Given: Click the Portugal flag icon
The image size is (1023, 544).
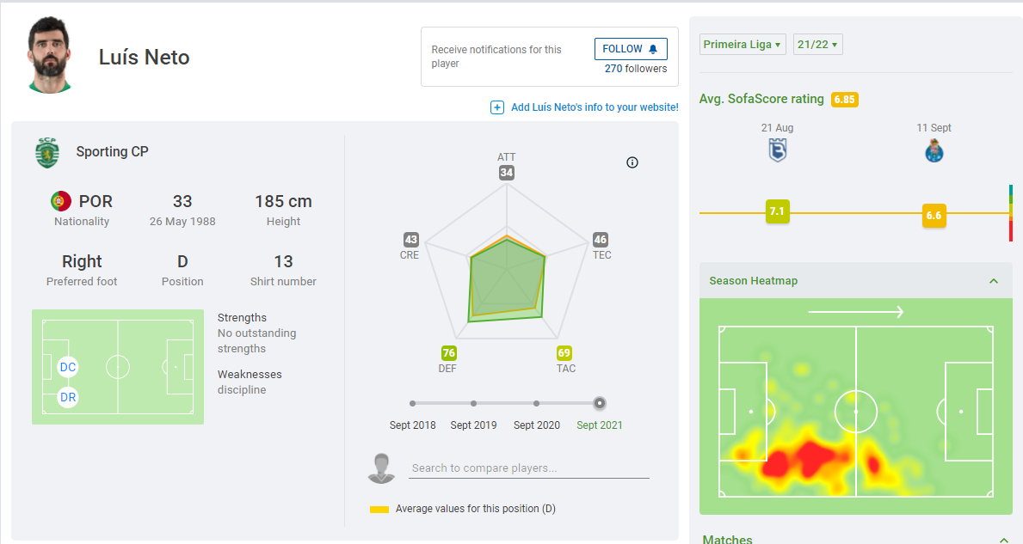Looking at the screenshot, I should [x=60, y=202].
